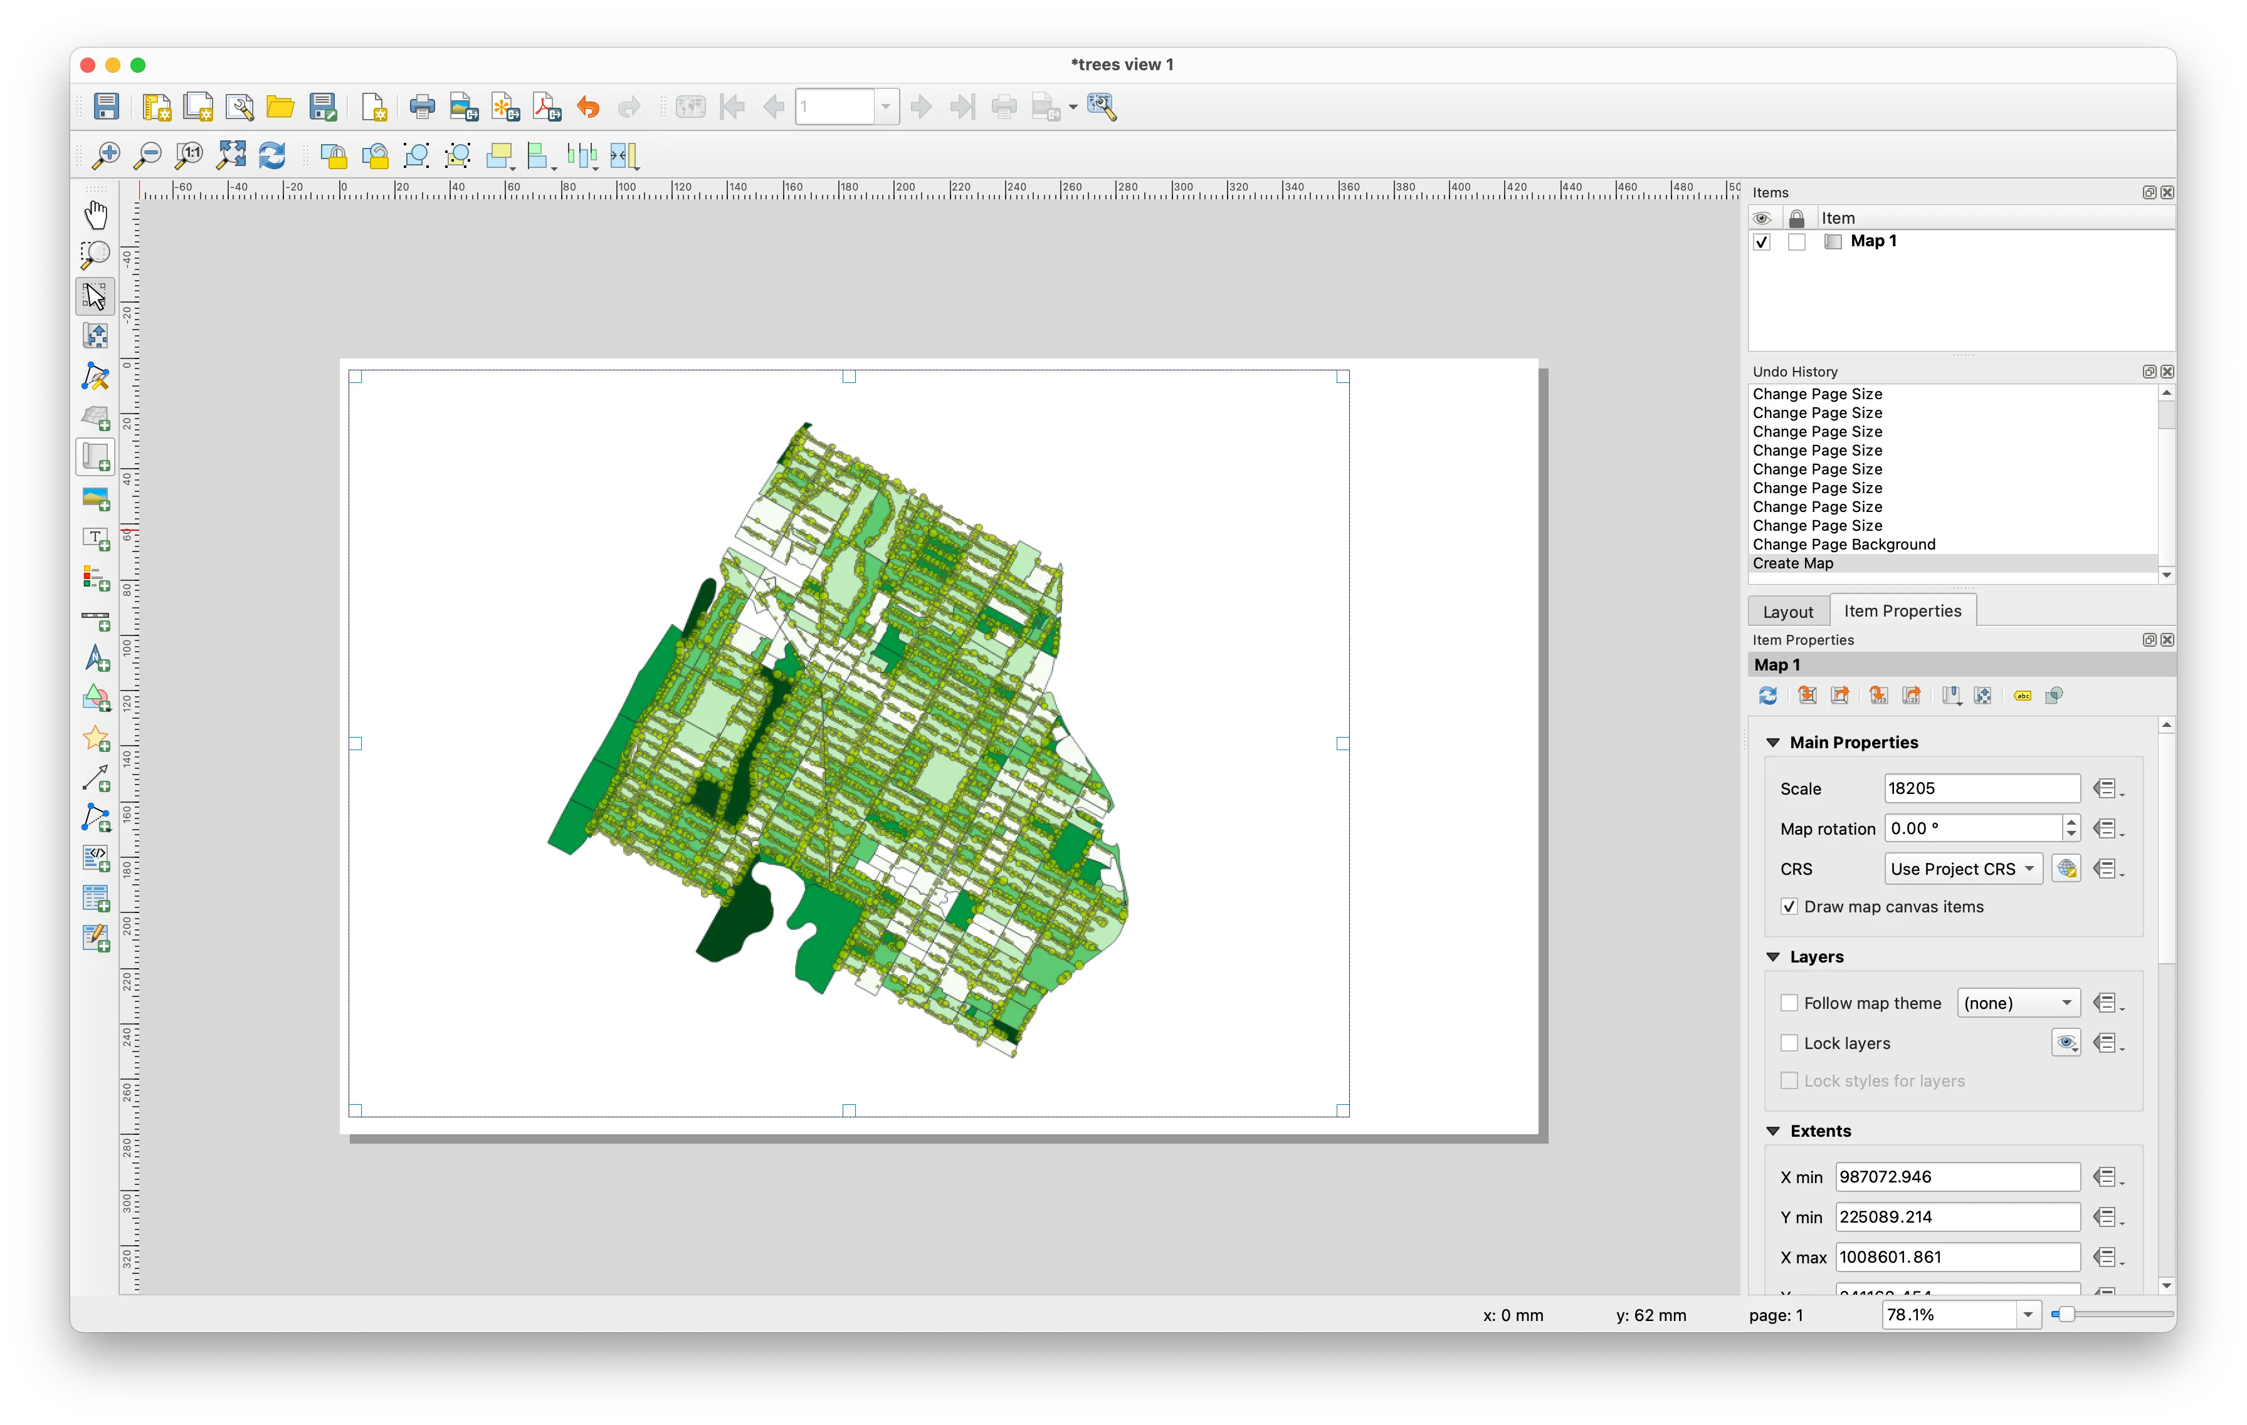Screen dimensions: 2247x1425
Task: Select the Layout tab
Action: pyautogui.click(x=1789, y=610)
